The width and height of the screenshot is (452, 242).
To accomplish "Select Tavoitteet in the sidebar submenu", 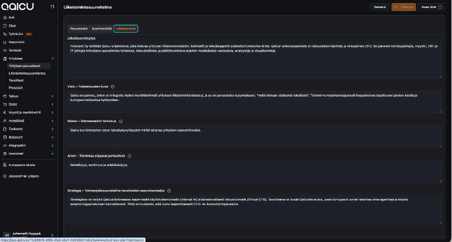I will click(x=17, y=80).
